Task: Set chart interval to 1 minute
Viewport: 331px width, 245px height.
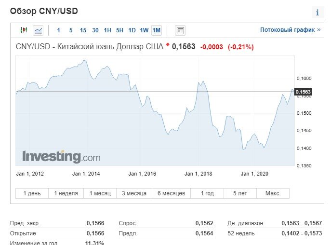Action: pos(58,30)
